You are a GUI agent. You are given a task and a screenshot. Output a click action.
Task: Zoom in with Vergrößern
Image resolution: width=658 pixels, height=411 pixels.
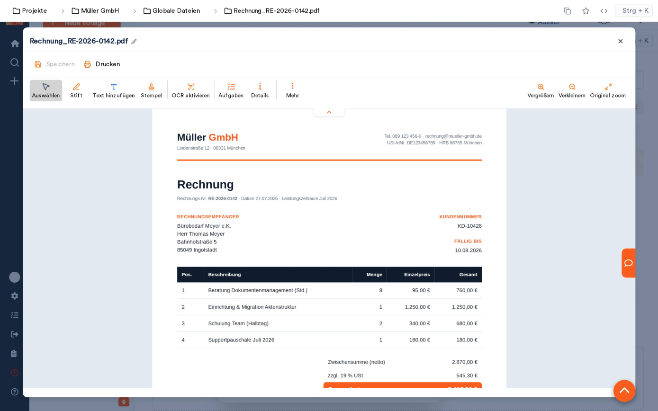541,90
